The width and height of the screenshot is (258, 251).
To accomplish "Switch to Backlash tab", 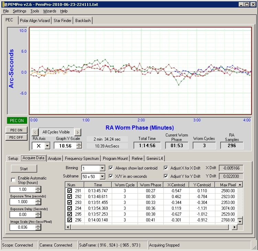I will coord(83,21).
